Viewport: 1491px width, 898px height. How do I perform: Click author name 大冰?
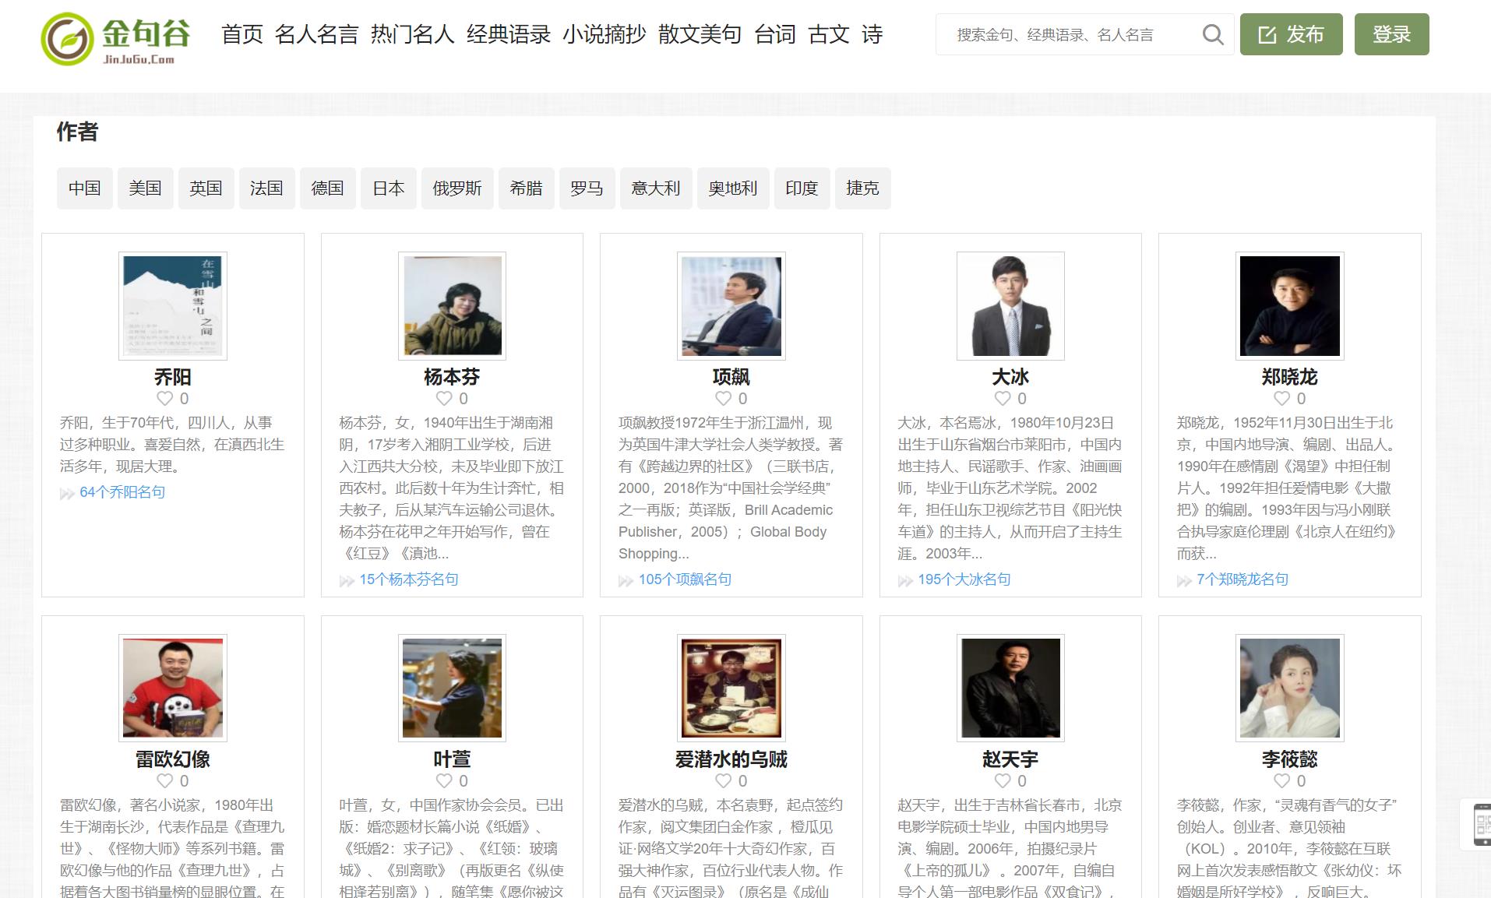[x=1010, y=377]
